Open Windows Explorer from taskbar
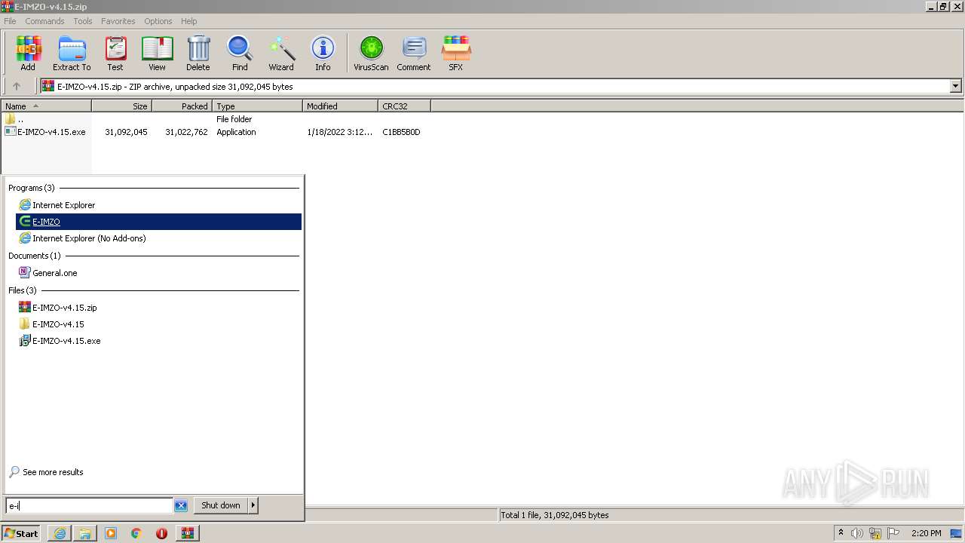Viewport: 965px width, 543px height. tap(85, 533)
